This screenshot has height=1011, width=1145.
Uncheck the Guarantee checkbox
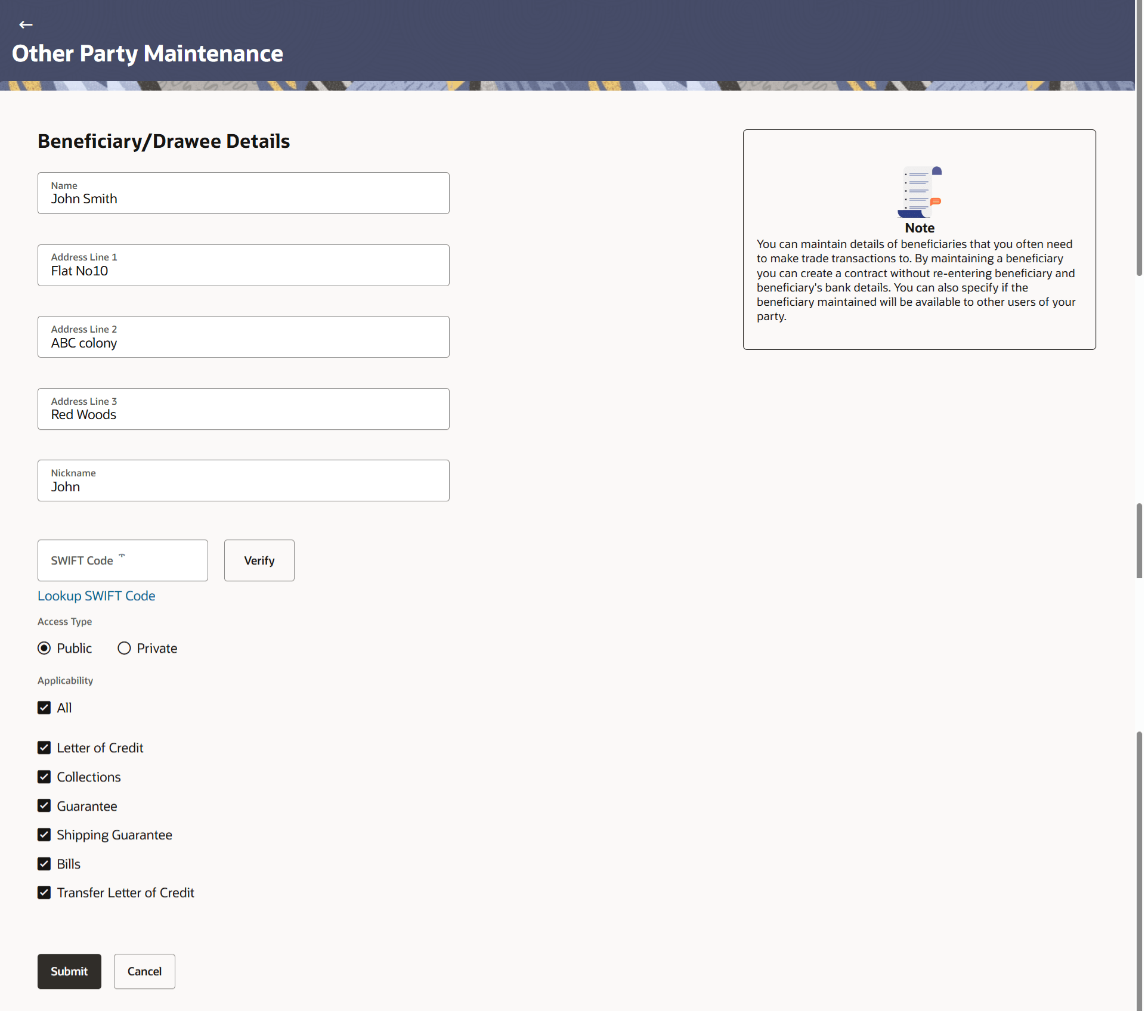[x=44, y=806]
